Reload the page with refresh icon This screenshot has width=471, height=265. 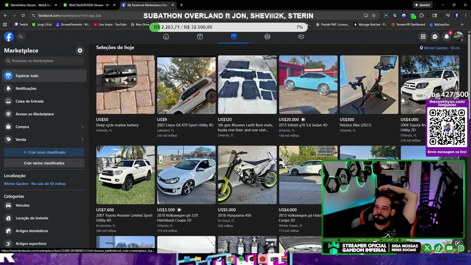pos(23,15)
